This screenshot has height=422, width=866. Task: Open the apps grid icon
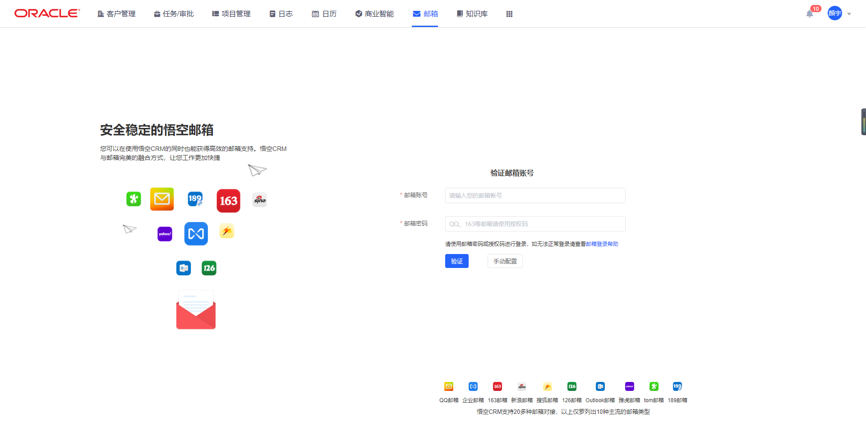point(509,14)
